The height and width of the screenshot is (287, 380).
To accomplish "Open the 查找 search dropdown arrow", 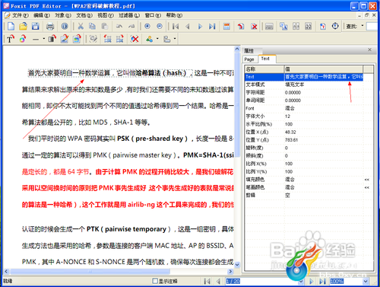I will (363, 26).
